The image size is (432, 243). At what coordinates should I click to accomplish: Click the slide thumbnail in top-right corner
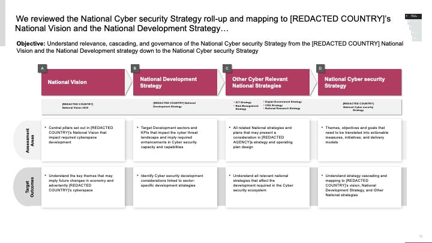tap(413, 27)
